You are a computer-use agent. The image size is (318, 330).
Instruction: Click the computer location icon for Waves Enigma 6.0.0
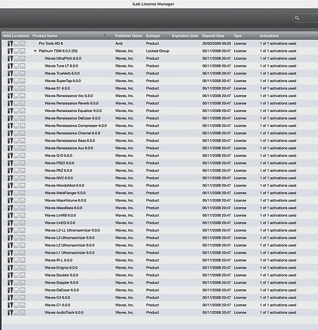click(16, 267)
